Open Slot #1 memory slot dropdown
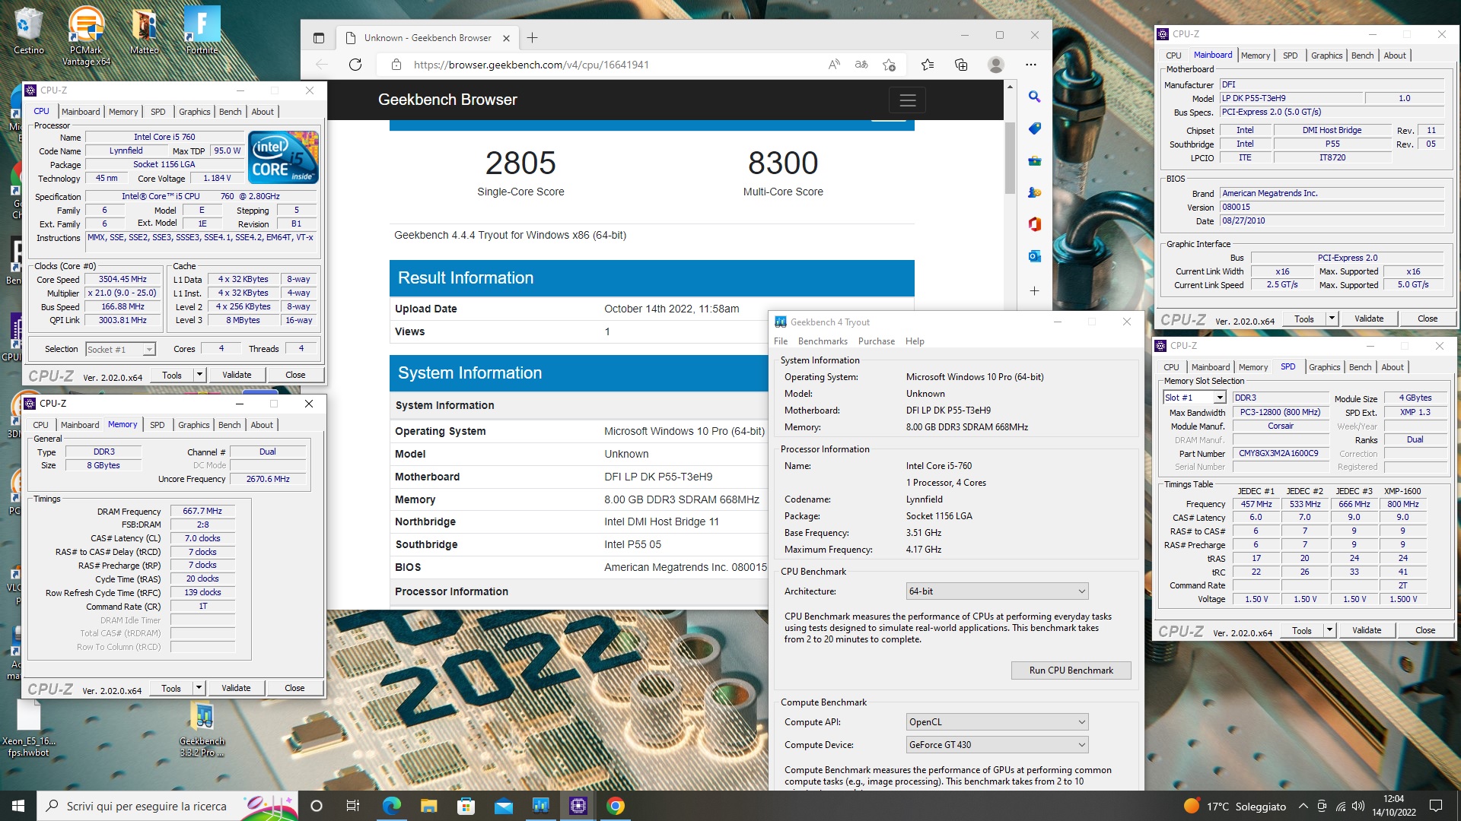Screen dimensions: 1461x821 [x=1194, y=398]
